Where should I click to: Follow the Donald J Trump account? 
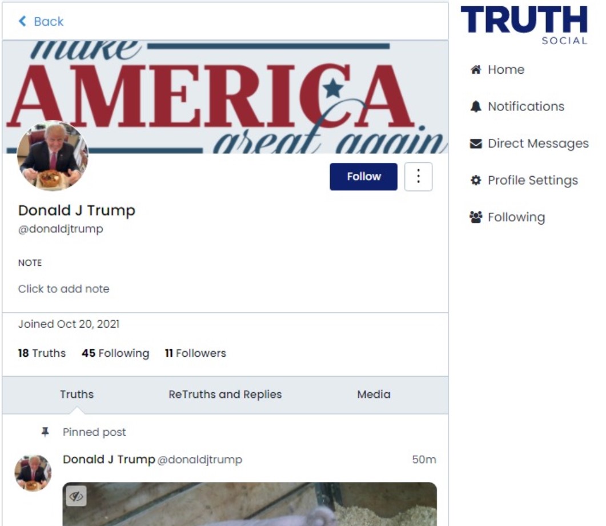(x=363, y=177)
